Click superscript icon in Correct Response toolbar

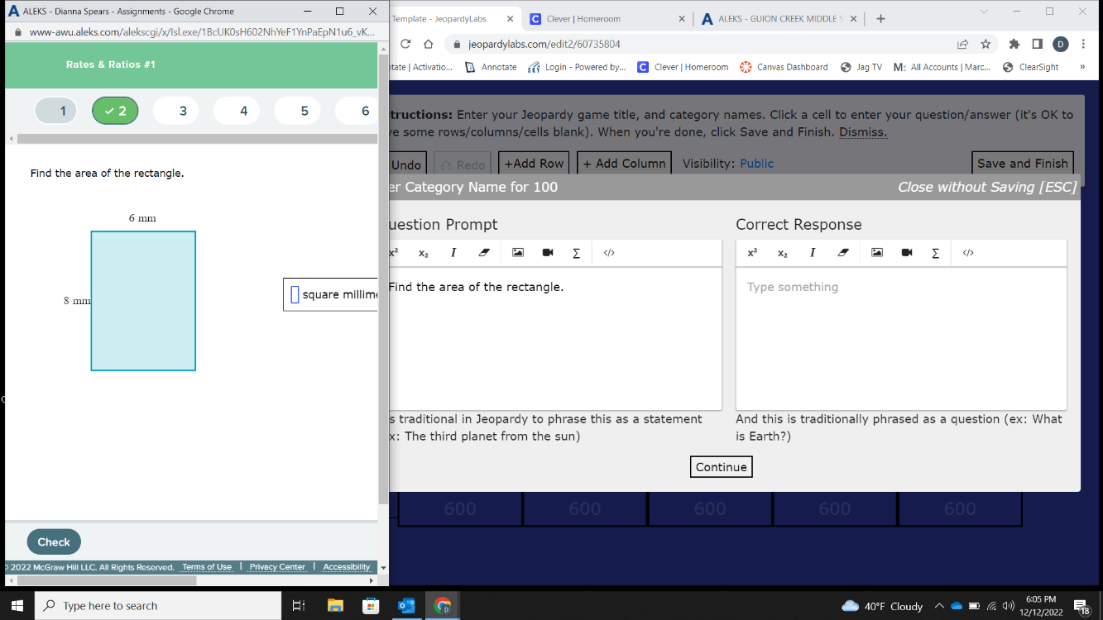[752, 253]
